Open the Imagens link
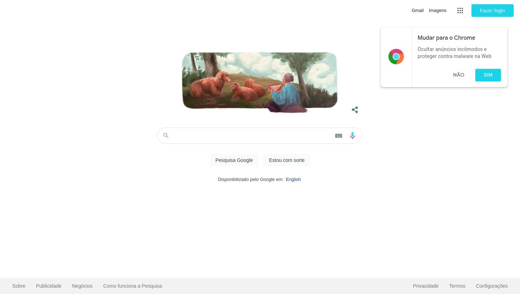 (438, 11)
